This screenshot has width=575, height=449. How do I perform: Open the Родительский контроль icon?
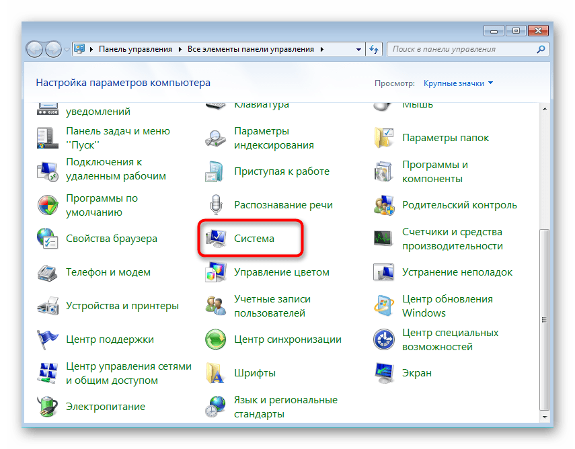point(384,205)
